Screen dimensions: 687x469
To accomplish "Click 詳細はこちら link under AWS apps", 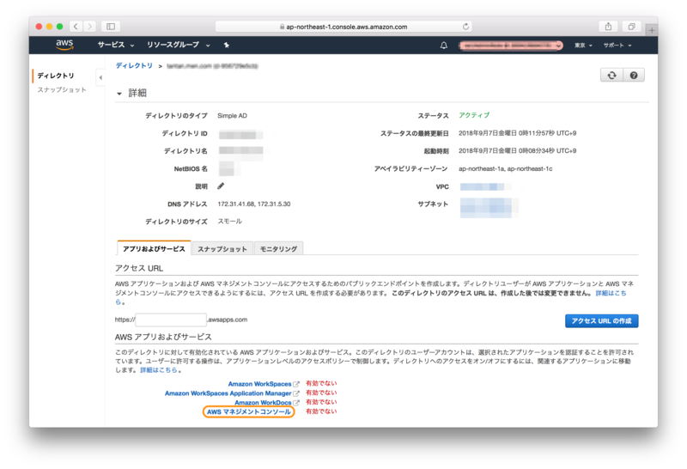I will pyautogui.click(x=159, y=370).
